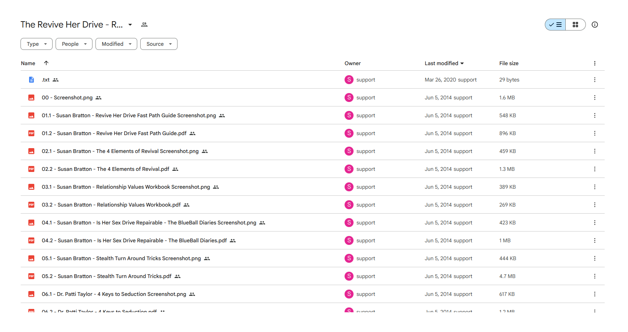Image resolution: width=628 pixels, height=332 pixels.
Task: Click Mar 26, 2020 modified date
Action: click(440, 80)
